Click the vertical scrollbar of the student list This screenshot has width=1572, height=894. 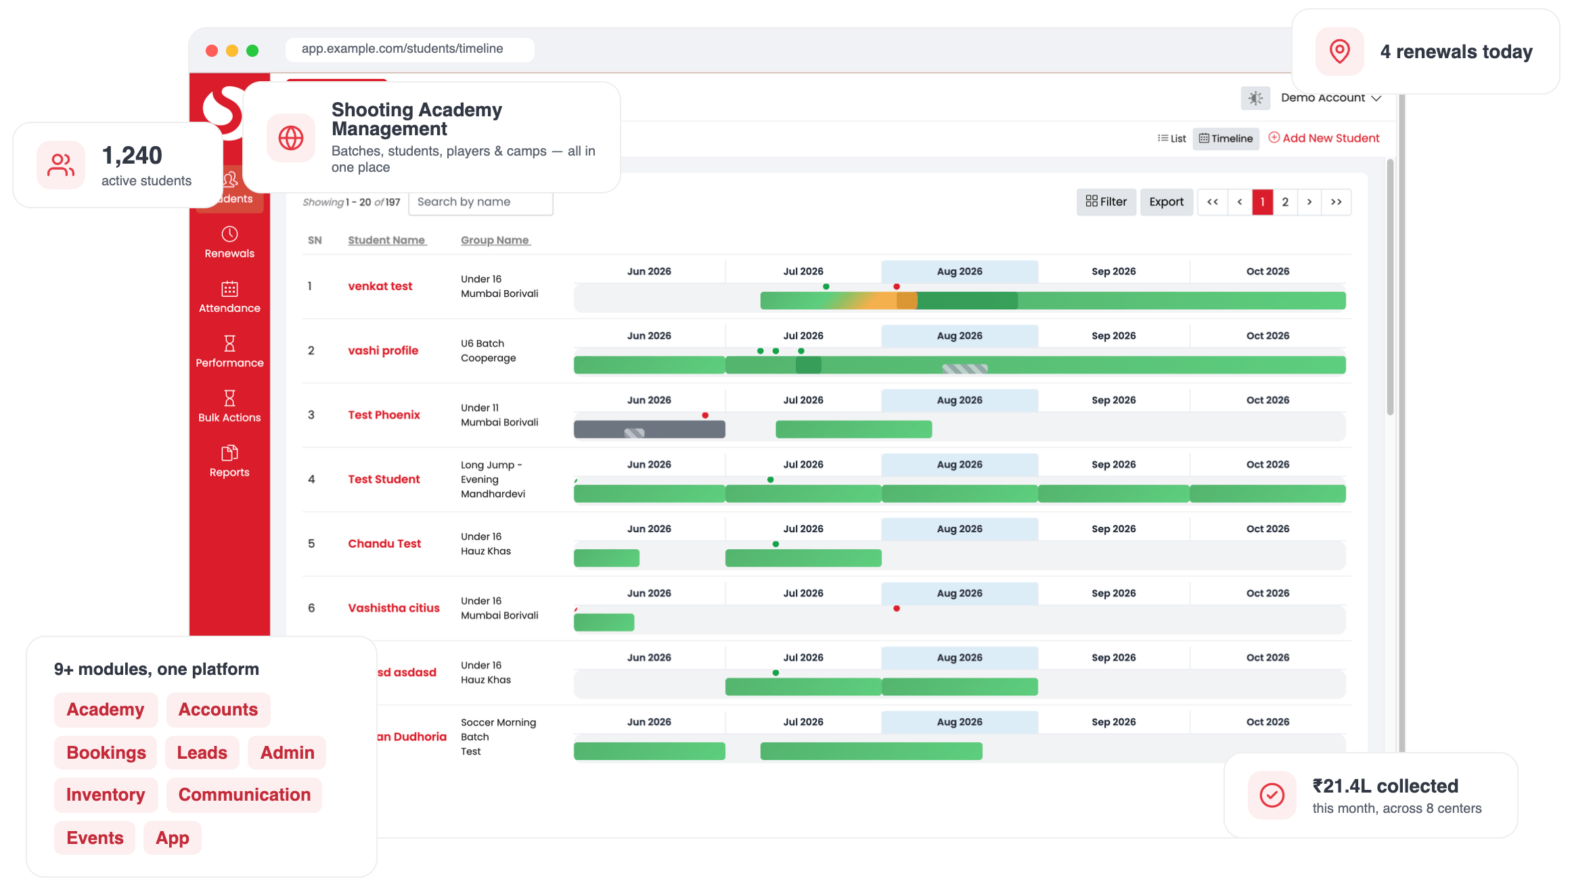[1389, 287]
